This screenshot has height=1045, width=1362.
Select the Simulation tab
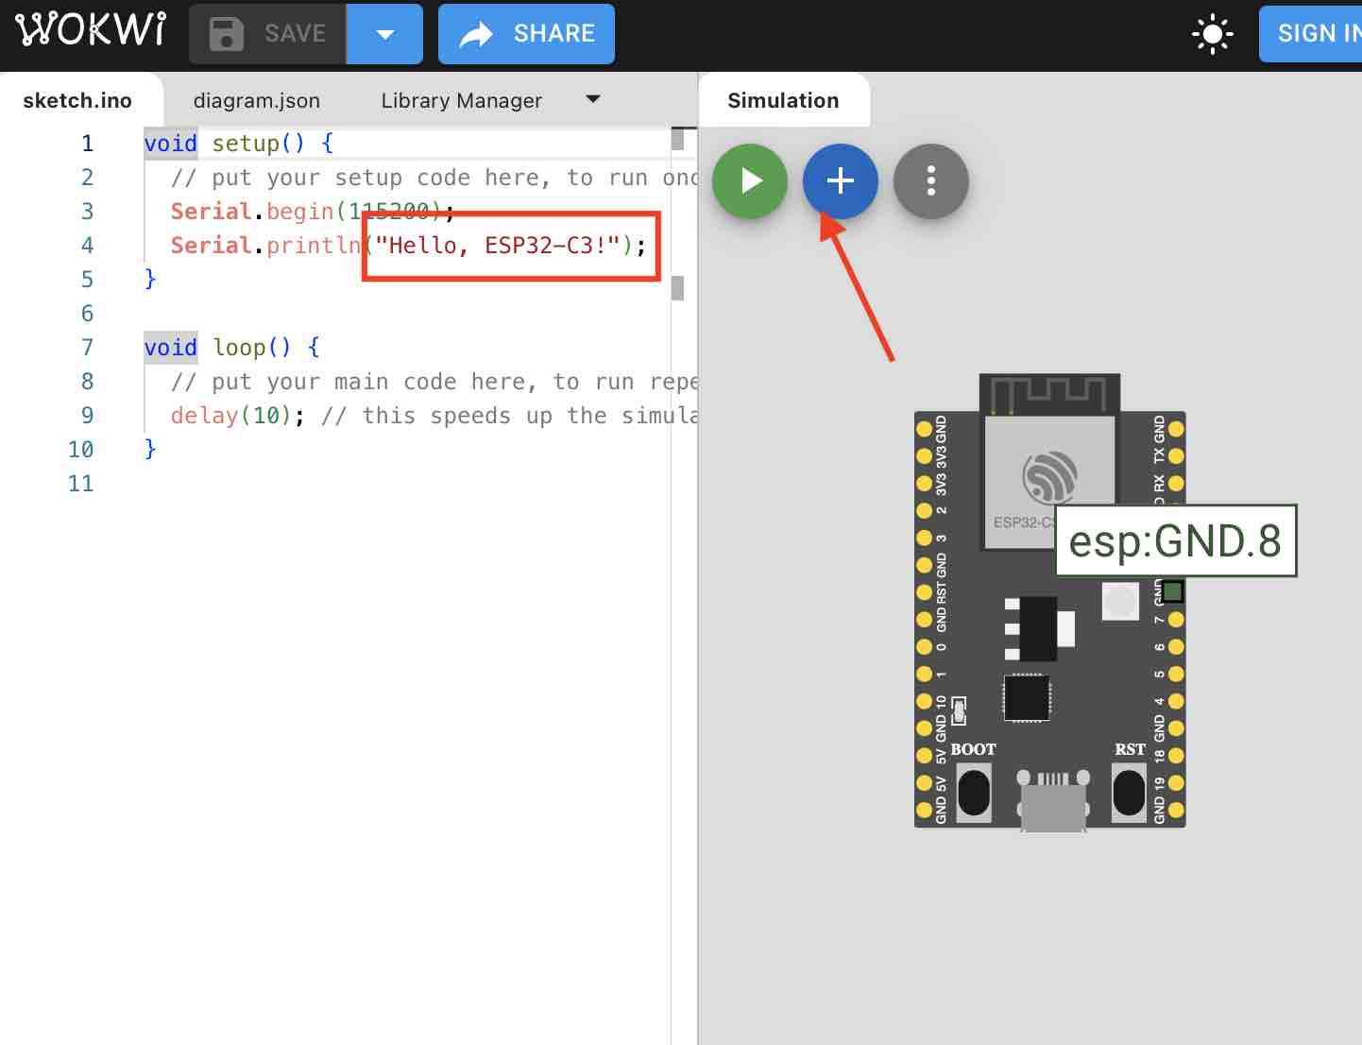[x=783, y=100]
